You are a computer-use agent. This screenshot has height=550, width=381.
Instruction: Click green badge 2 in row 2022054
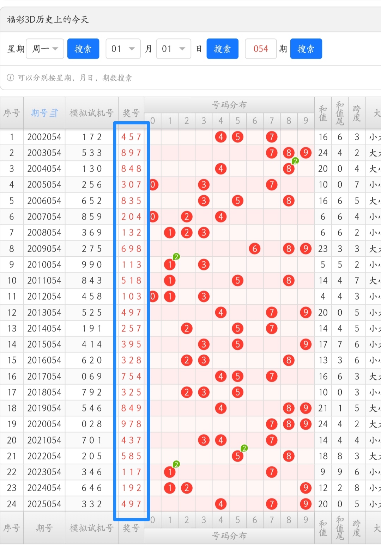[244, 448]
